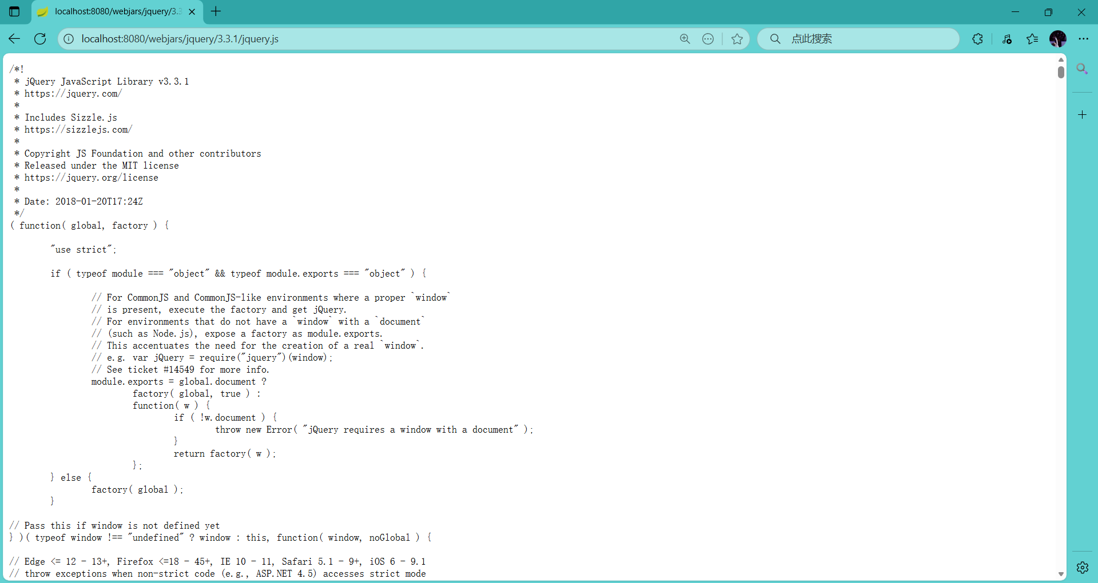This screenshot has width=1098, height=583.
Task: Open the sidebar search icon
Action: [1082, 69]
